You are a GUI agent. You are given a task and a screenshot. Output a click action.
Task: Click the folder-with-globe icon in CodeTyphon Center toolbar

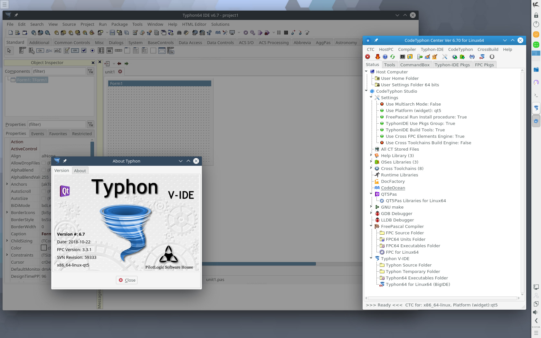410,57
